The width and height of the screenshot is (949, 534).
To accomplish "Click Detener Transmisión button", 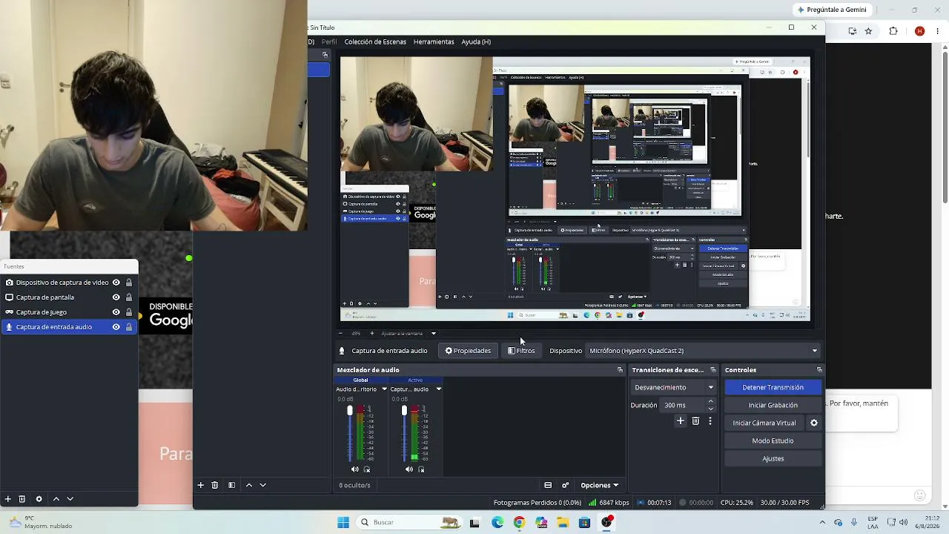I will tap(773, 387).
